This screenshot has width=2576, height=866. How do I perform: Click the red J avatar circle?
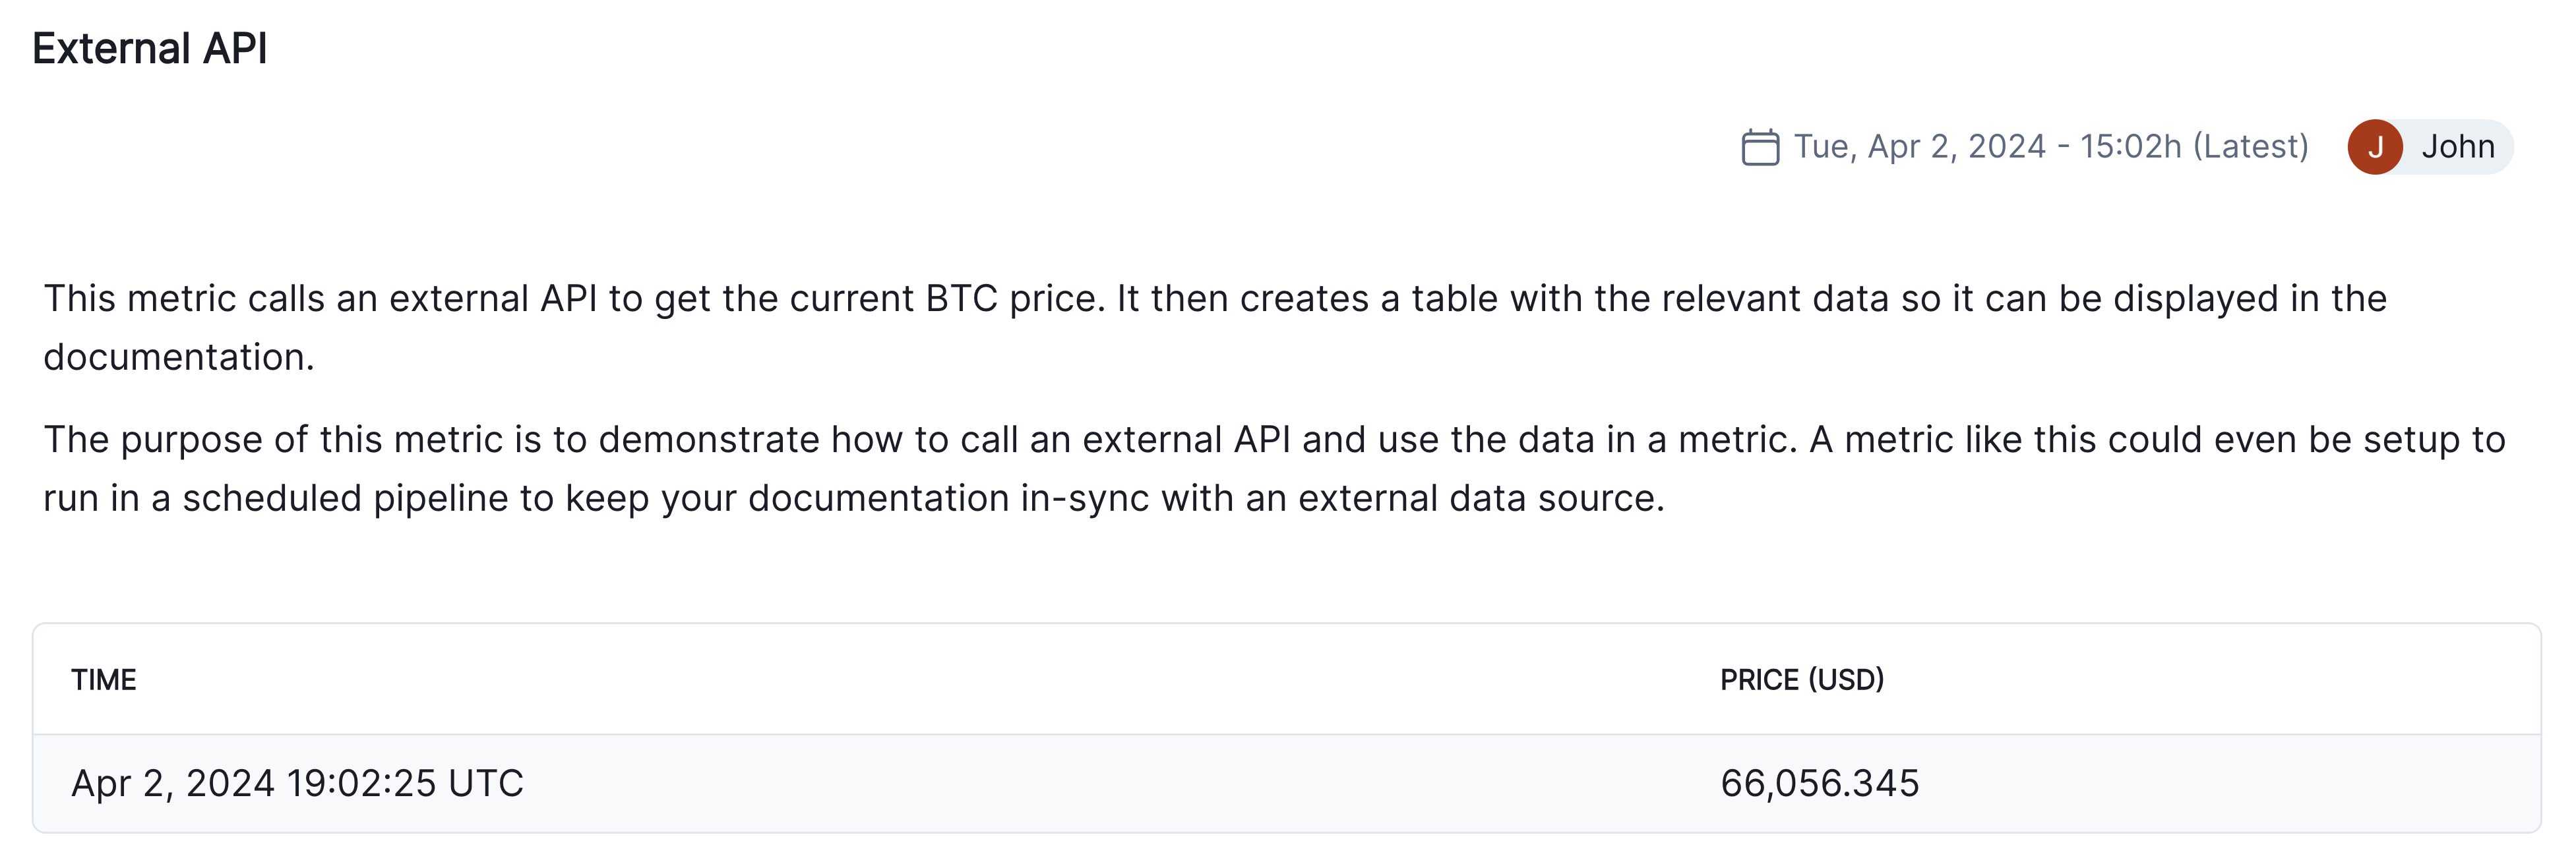click(2374, 147)
